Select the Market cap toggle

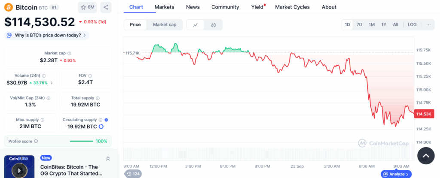point(165,25)
